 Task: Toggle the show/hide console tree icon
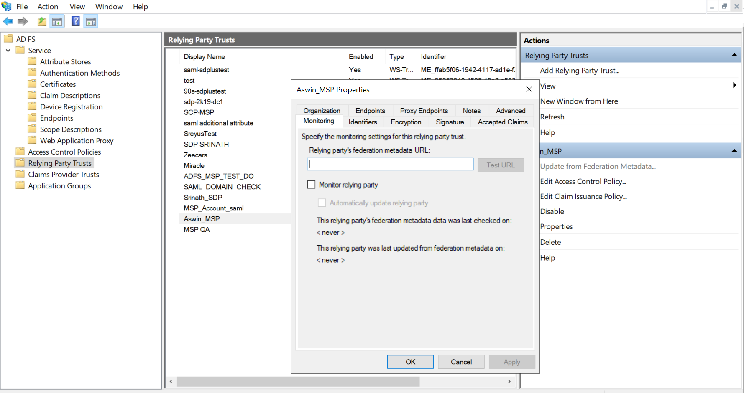point(57,21)
